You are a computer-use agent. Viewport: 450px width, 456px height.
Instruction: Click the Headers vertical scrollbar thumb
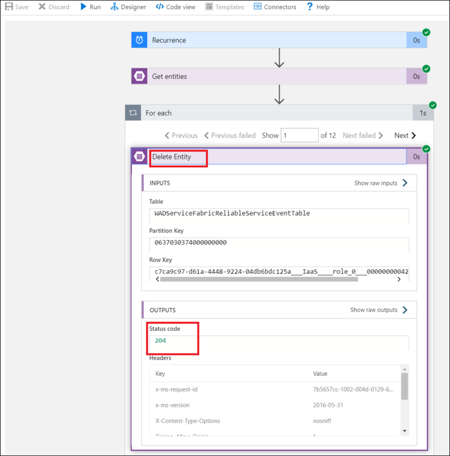(x=404, y=386)
